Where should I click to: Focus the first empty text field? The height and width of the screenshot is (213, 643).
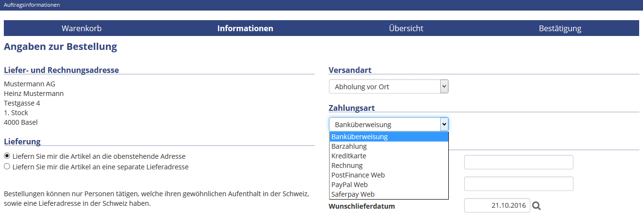(519, 162)
